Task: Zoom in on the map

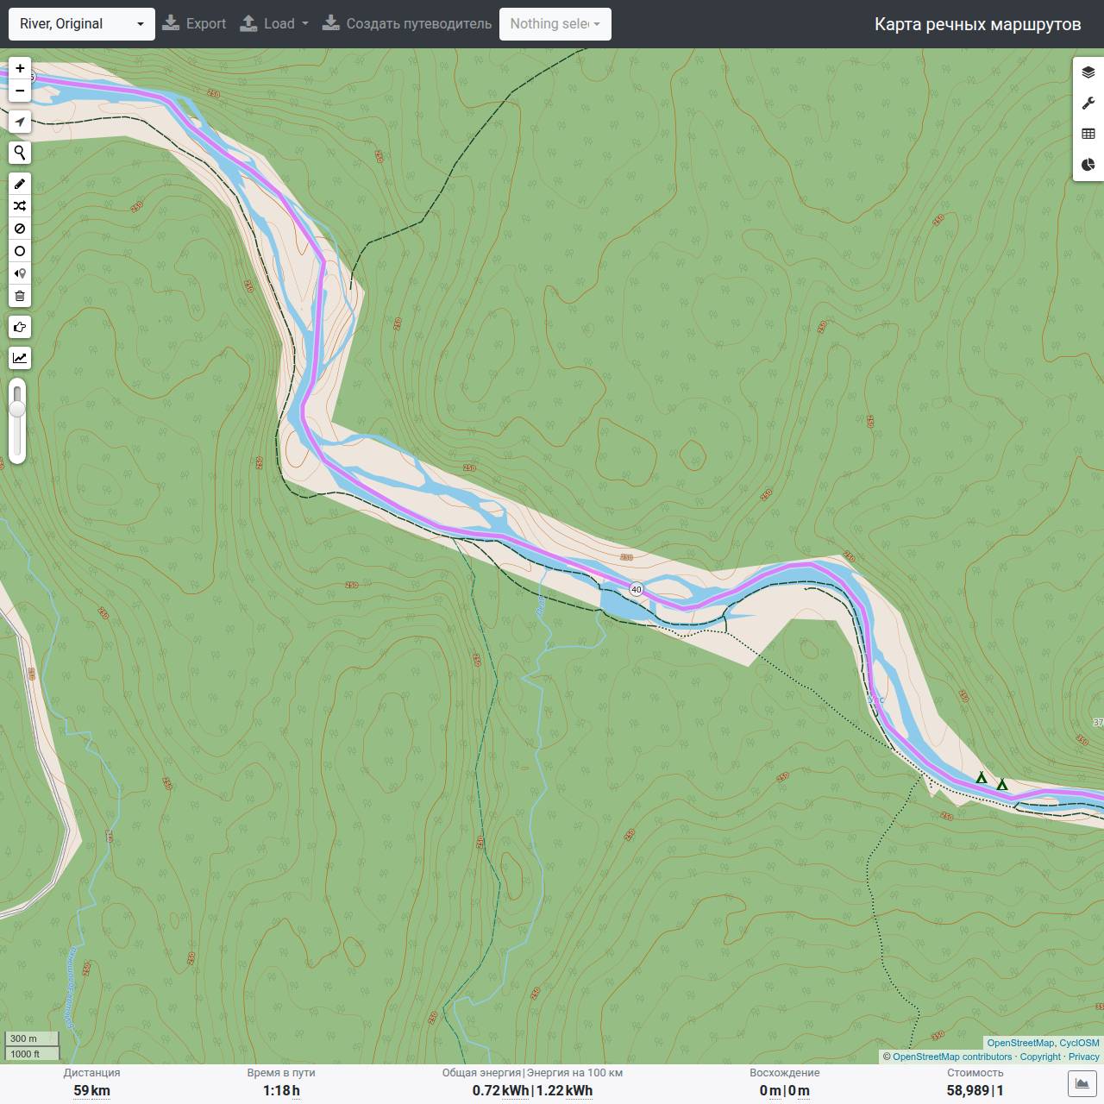Action: 20,68
